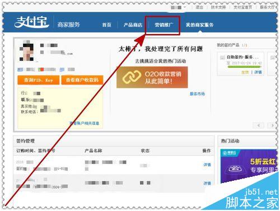Click the 退出 logout link
Screen dimensions: 280x211
(x=199, y=7)
